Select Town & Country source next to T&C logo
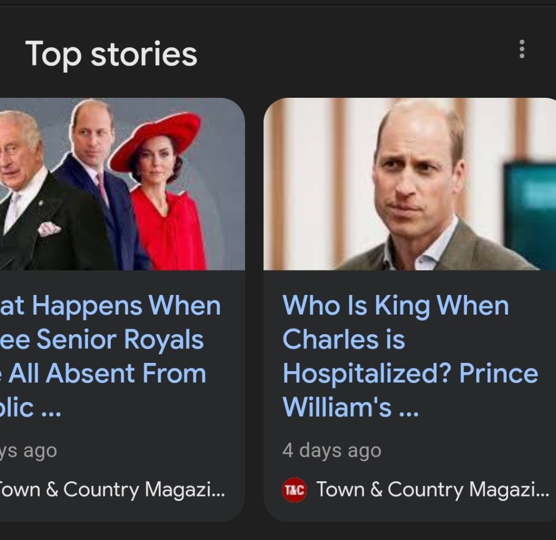The image size is (556, 540). [432, 489]
